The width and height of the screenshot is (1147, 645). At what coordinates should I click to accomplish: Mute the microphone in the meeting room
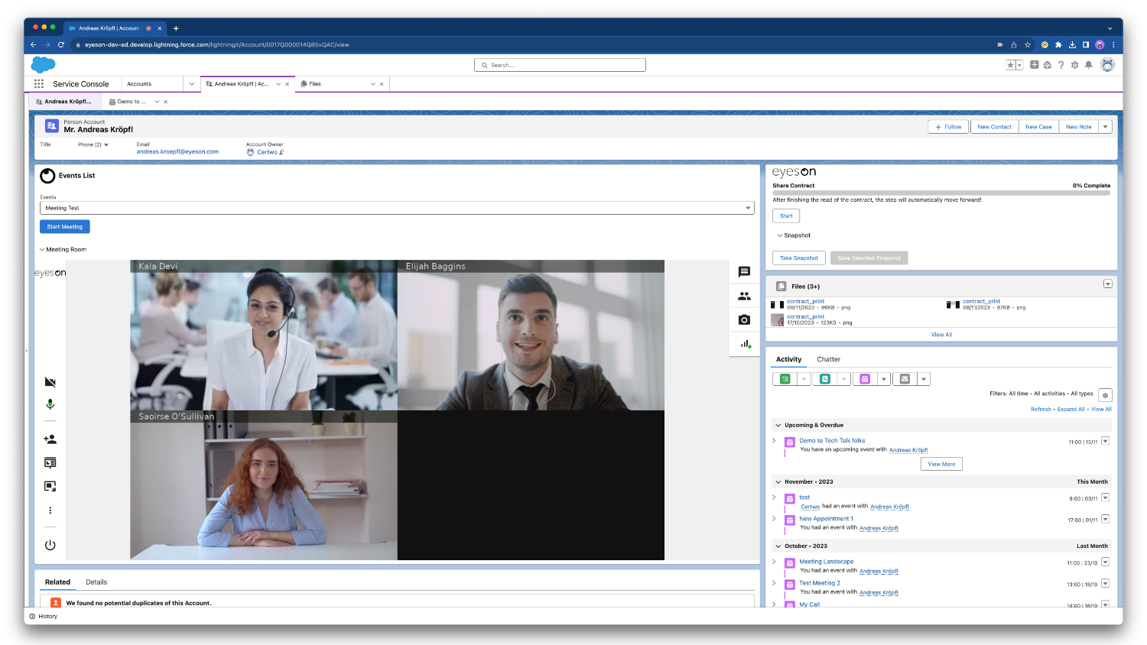pos(50,404)
